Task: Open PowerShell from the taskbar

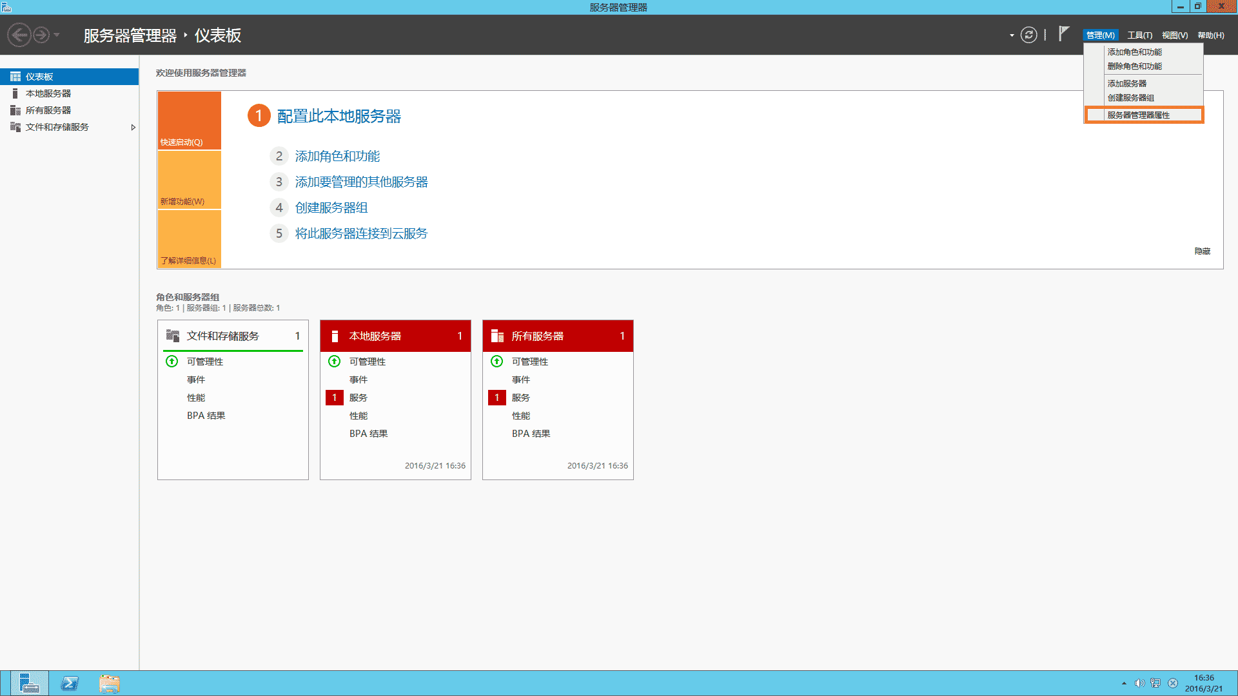Action: [70, 683]
